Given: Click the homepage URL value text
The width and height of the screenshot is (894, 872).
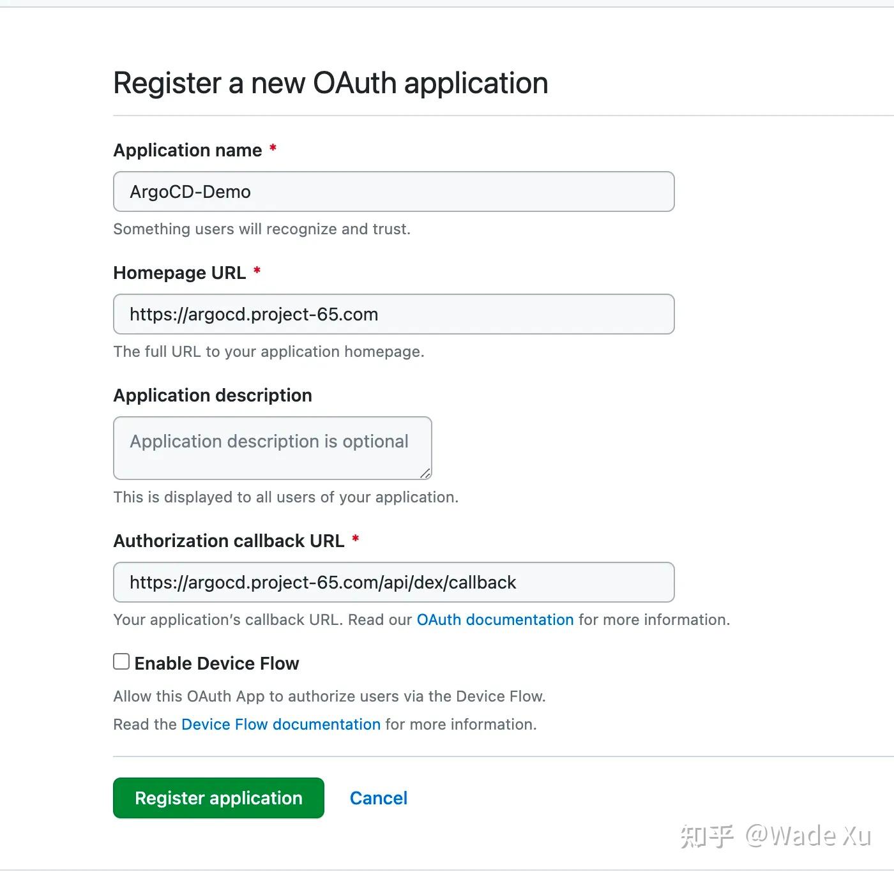Looking at the screenshot, I should (x=254, y=314).
